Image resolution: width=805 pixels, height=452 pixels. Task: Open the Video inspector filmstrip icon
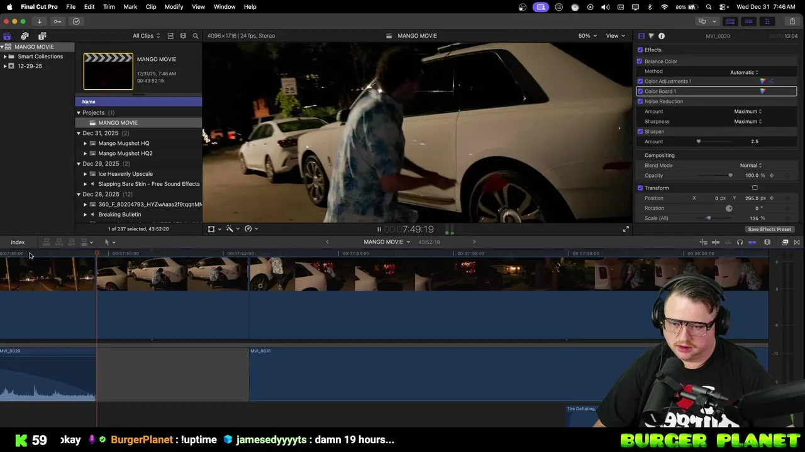tap(641, 36)
